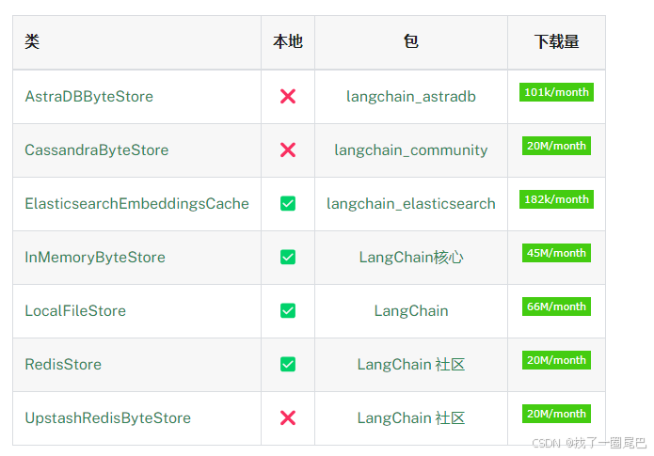Click the 66M/month download badge
The height and width of the screenshot is (456, 654).
[556, 307]
